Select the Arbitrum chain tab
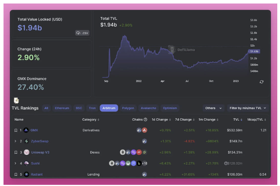This screenshot has height=186, width=280. 109,108
